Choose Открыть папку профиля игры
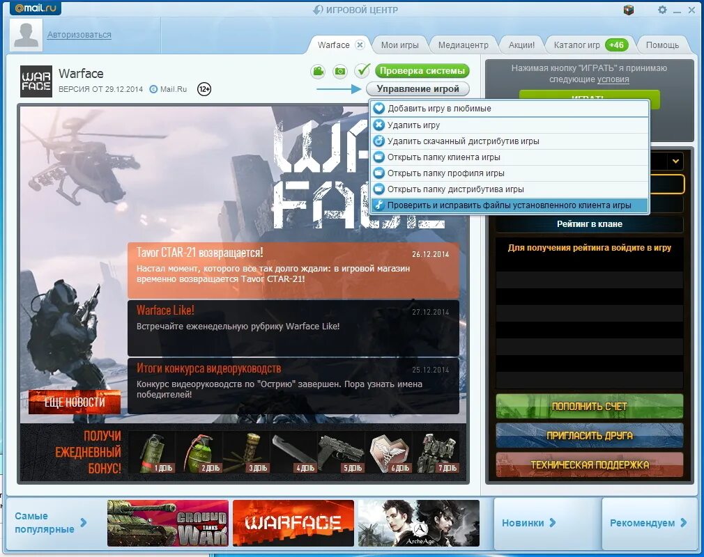The width and height of the screenshot is (704, 557). (x=510, y=173)
